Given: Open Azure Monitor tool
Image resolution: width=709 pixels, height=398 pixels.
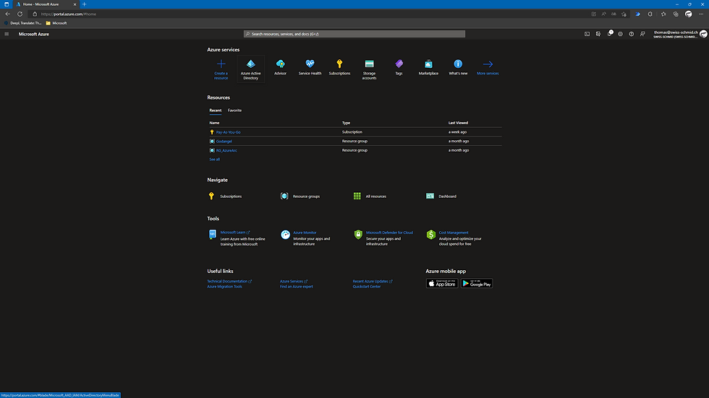Looking at the screenshot, I should (x=305, y=233).
